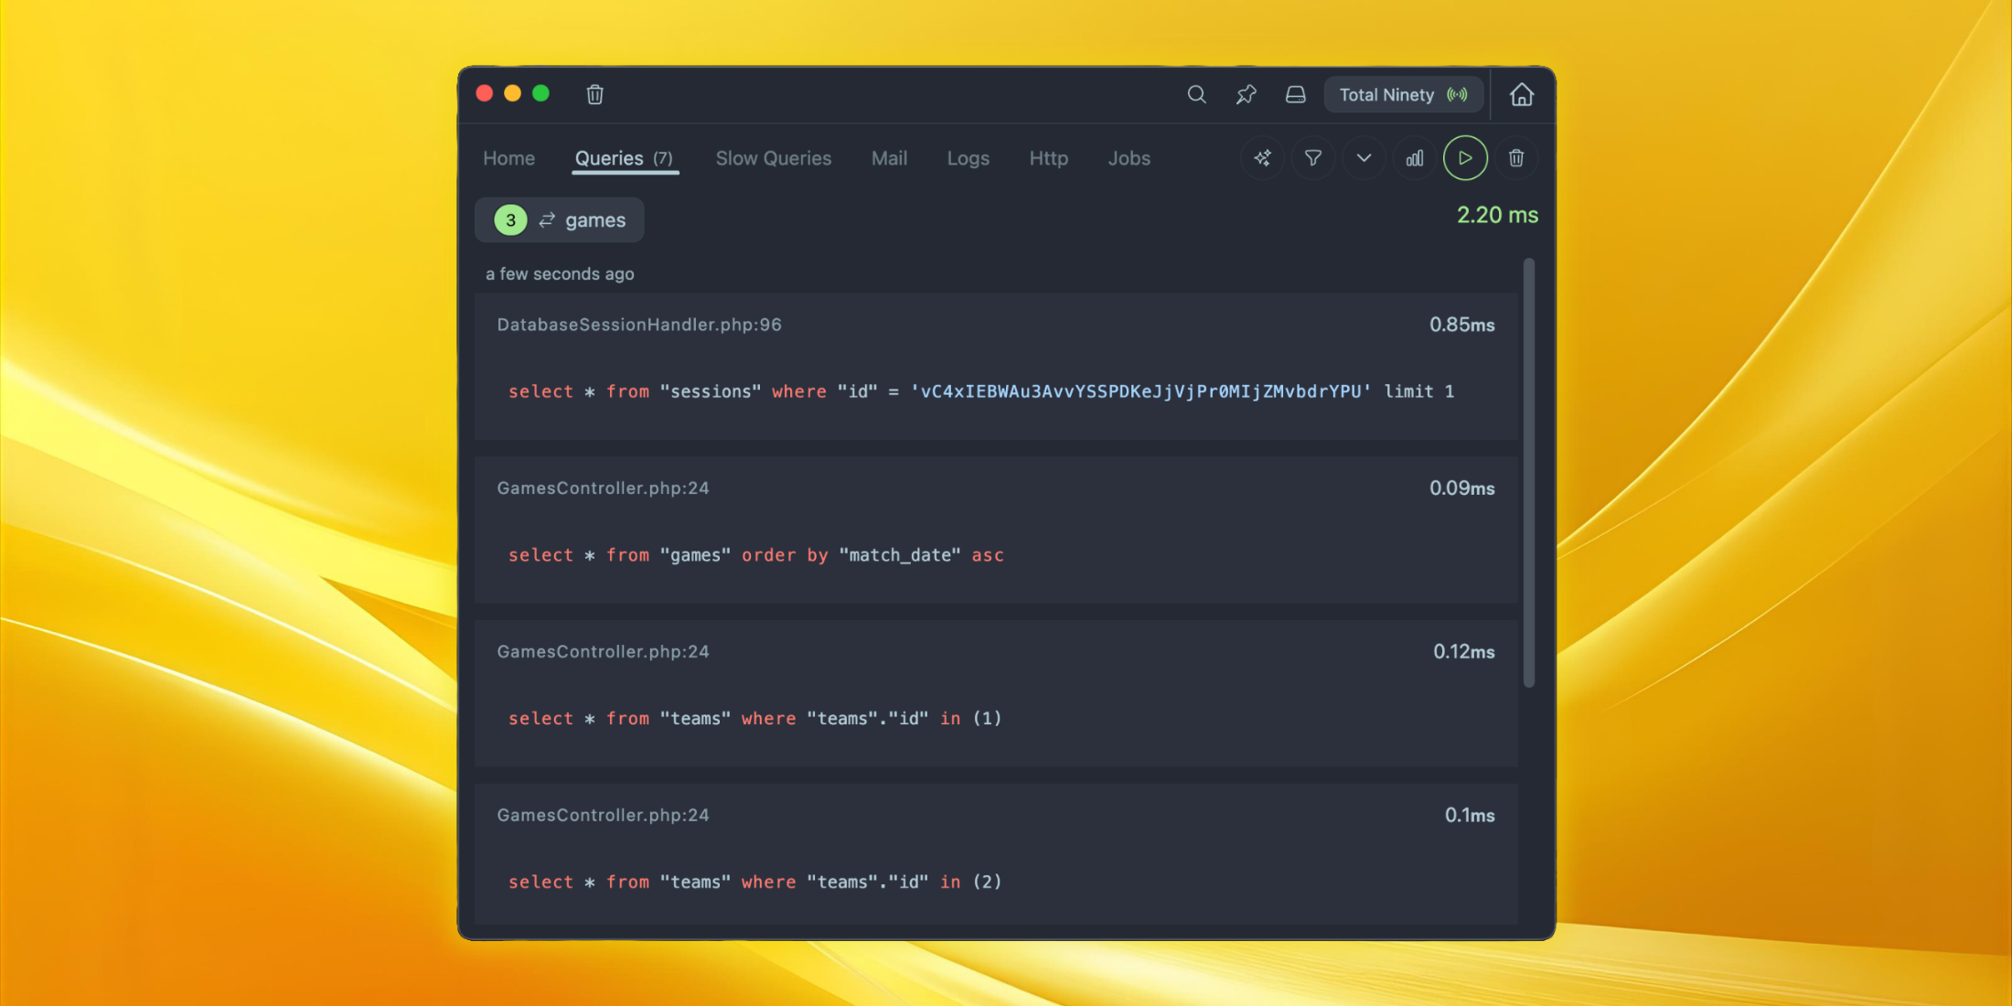Clear all queries with the trash icon

click(1516, 158)
